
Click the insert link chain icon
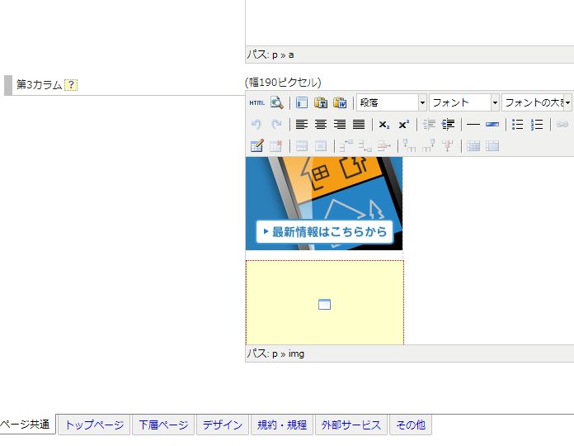[x=562, y=125]
